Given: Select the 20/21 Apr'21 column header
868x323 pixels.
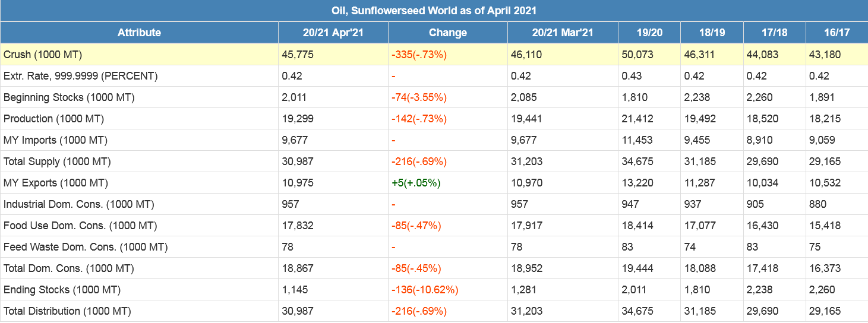Looking at the screenshot, I should pyautogui.click(x=333, y=33).
